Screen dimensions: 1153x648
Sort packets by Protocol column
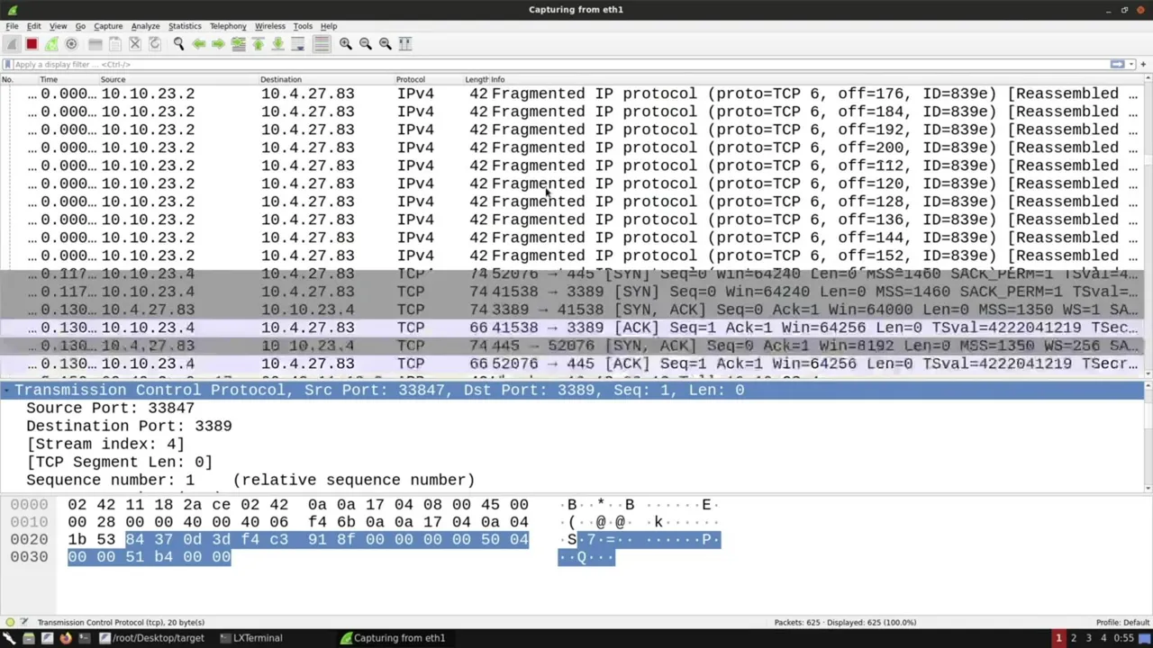click(x=428, y=79)
